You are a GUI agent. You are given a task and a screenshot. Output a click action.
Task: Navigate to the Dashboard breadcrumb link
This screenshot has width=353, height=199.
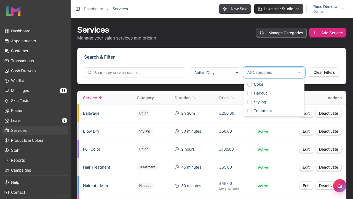coord(93,9)
